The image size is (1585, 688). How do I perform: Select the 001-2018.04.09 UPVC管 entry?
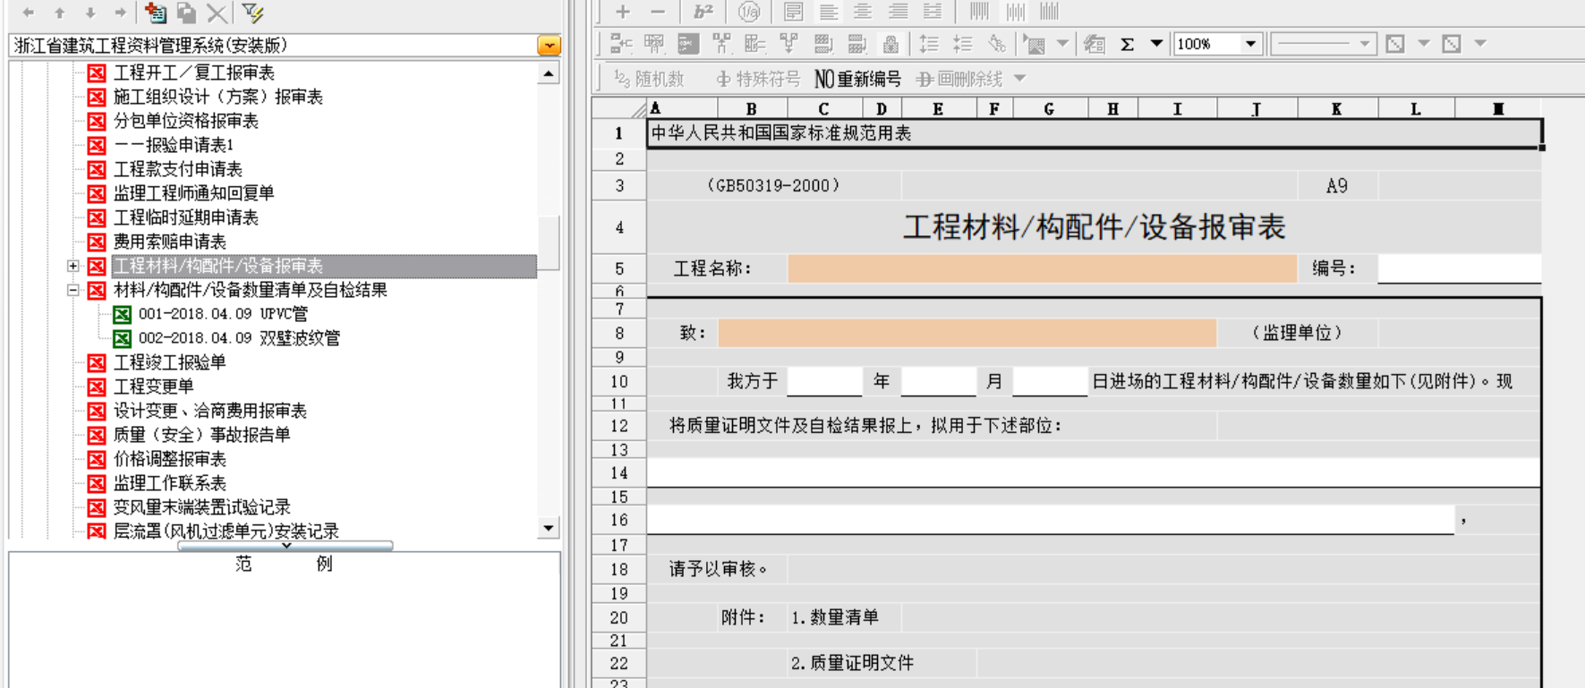pos(222,314)
